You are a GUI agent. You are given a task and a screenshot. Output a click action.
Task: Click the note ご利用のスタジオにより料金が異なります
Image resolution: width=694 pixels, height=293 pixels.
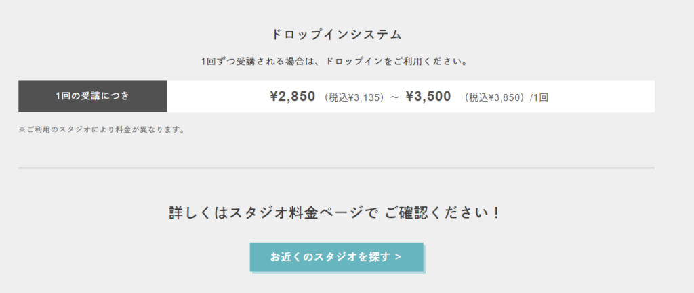pos(105,129)
